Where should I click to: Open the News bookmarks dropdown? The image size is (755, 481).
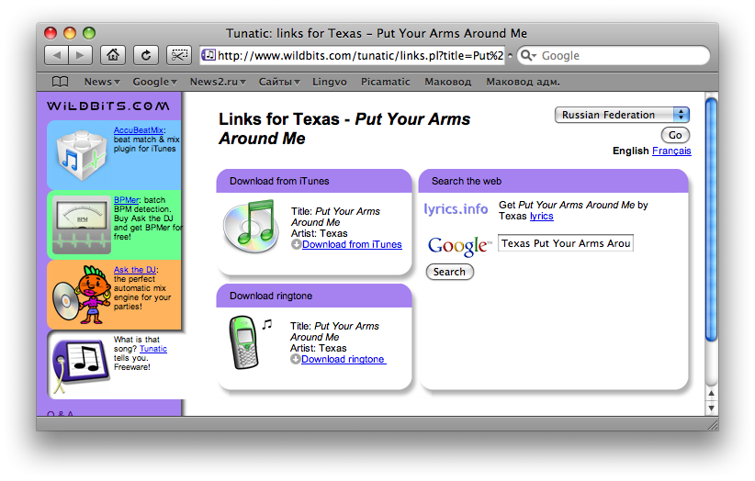coord(102,82)
